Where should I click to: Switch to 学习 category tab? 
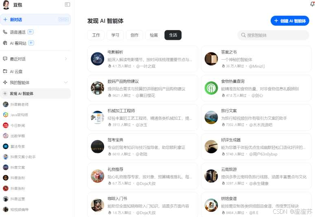coord(115,35)
